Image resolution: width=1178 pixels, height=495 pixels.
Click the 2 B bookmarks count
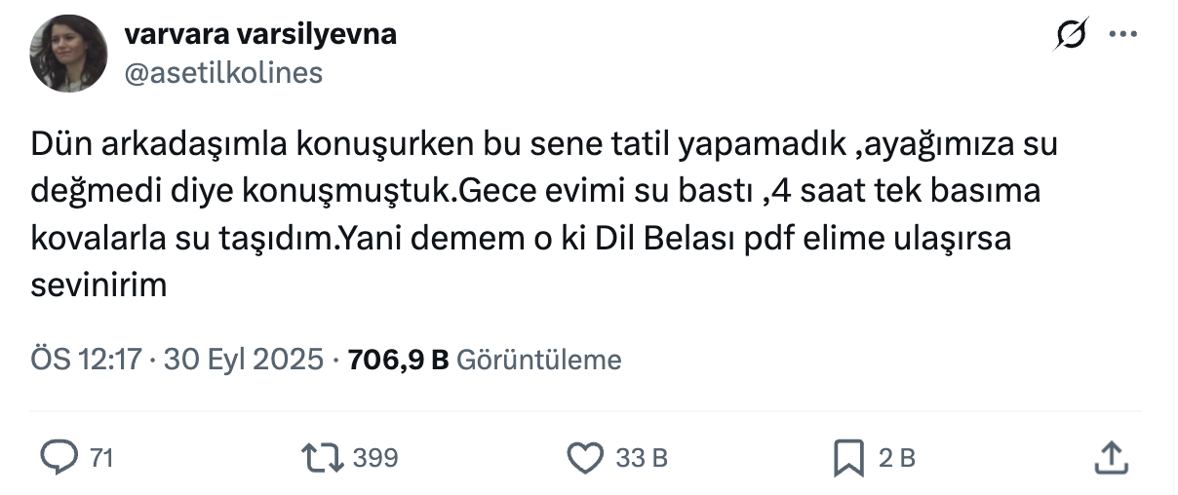tap(897, 458)
